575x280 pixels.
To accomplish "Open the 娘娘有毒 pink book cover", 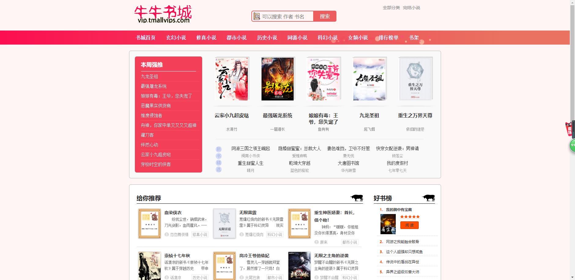I will (324, 79).
